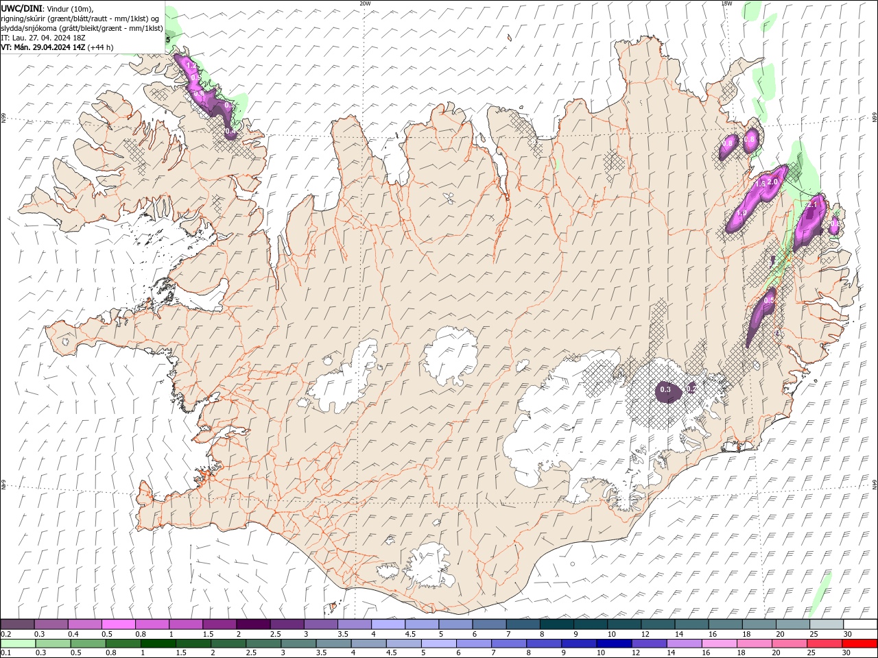Click the grey-green rain-scale swatch labelled 3
This screenshot has height=658, width=878.
click(x=298, y=644)
